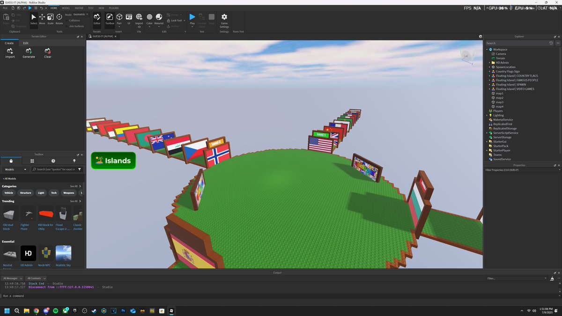This screenshot has width=562, height=316.
Task: Insert a new Part
Action: tap(119, 19)
